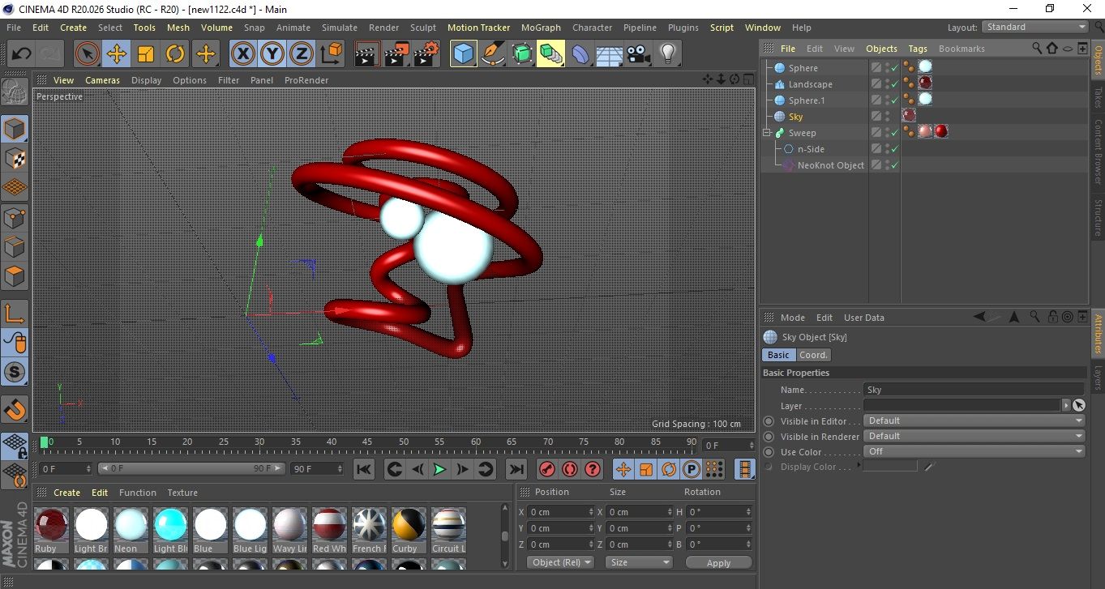
Task: Open Visible in Editor dropdown
Action: tap(974, 420)
